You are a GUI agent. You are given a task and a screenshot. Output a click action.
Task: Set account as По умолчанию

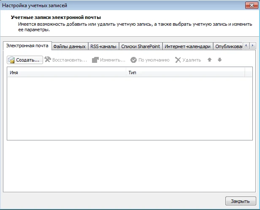[x=134, y=60]
